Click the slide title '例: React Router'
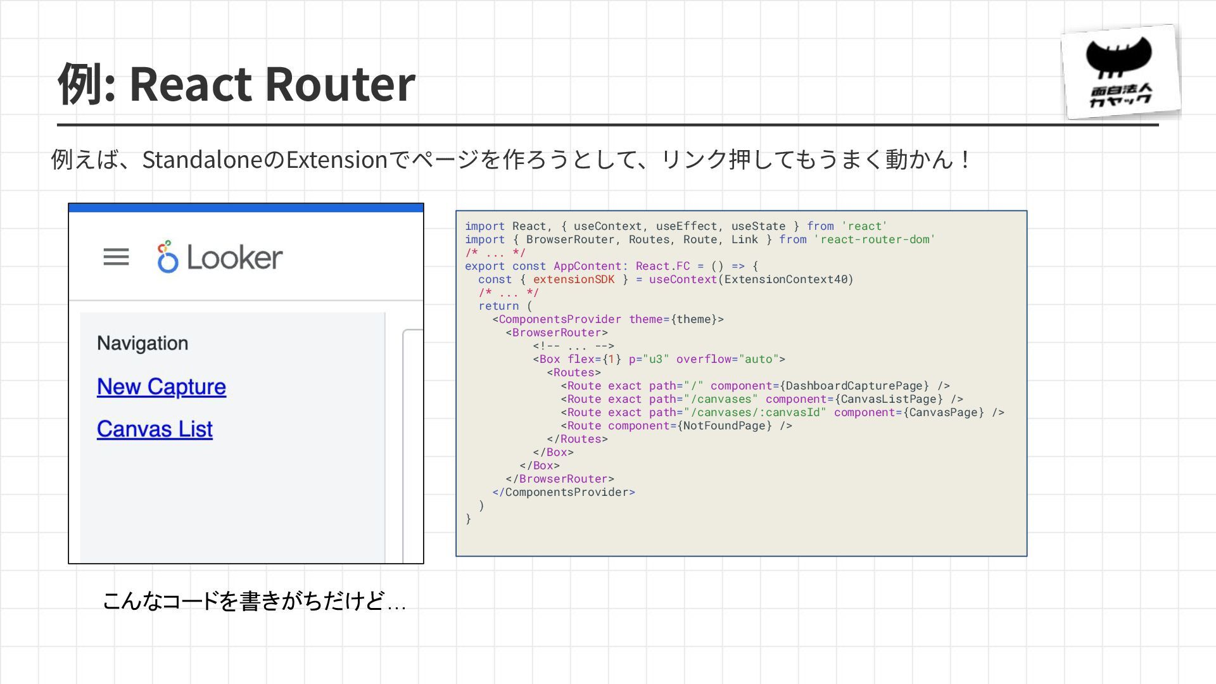Screen dimensions: 1216x684 (236, 84)
